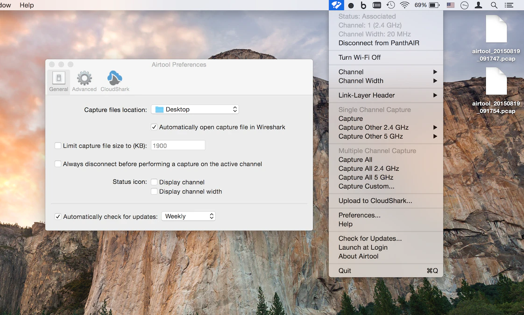Expand Capture Other 2.4 GHz submenu
Screen dimensions: 524x315
coord(386,127)
